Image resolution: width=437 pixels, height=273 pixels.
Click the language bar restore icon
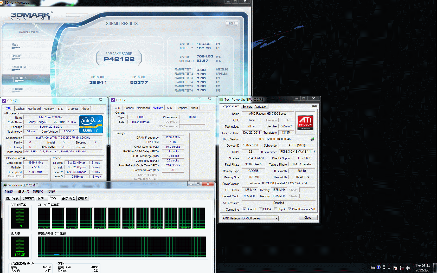384,266
